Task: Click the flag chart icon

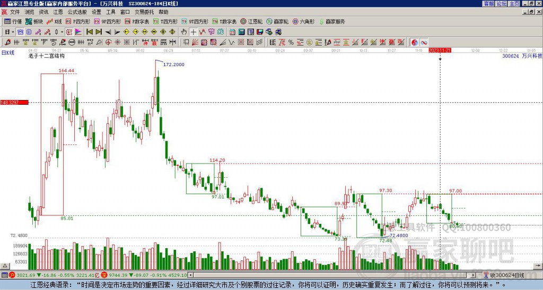Action: pos(78,32)
